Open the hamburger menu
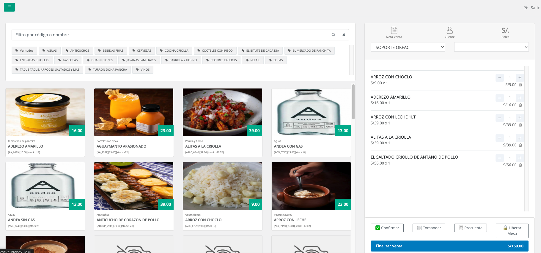This screenshot has width=541, height=253. pyautogui.click(x=9, y=7)
